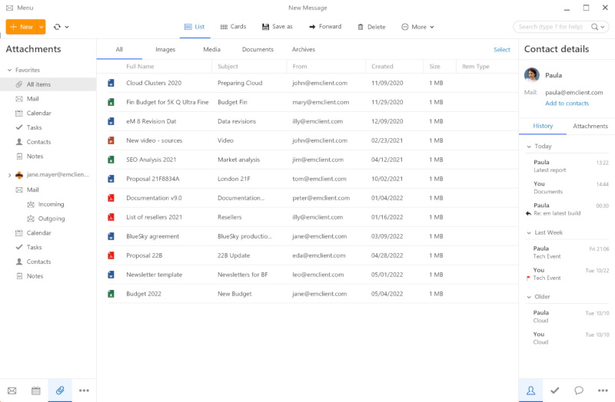Open the chat bubble icon in right bottom bar
Viewport: 615px width, 402px height.
pos(579,390)
